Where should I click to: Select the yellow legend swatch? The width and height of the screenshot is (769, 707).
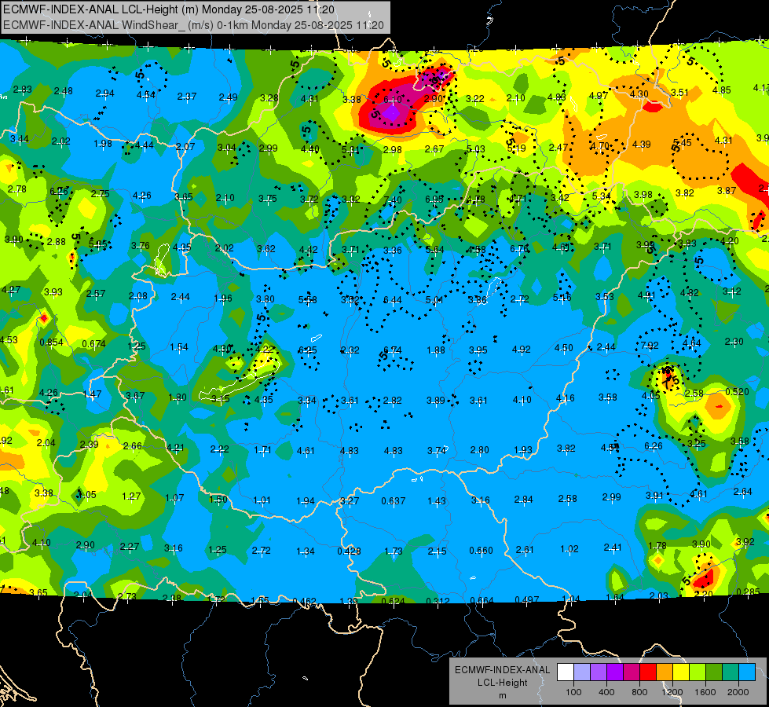coord(681,672)
